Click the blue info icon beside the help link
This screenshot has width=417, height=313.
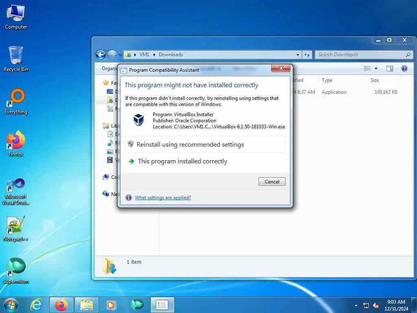[x=128, y=198]
